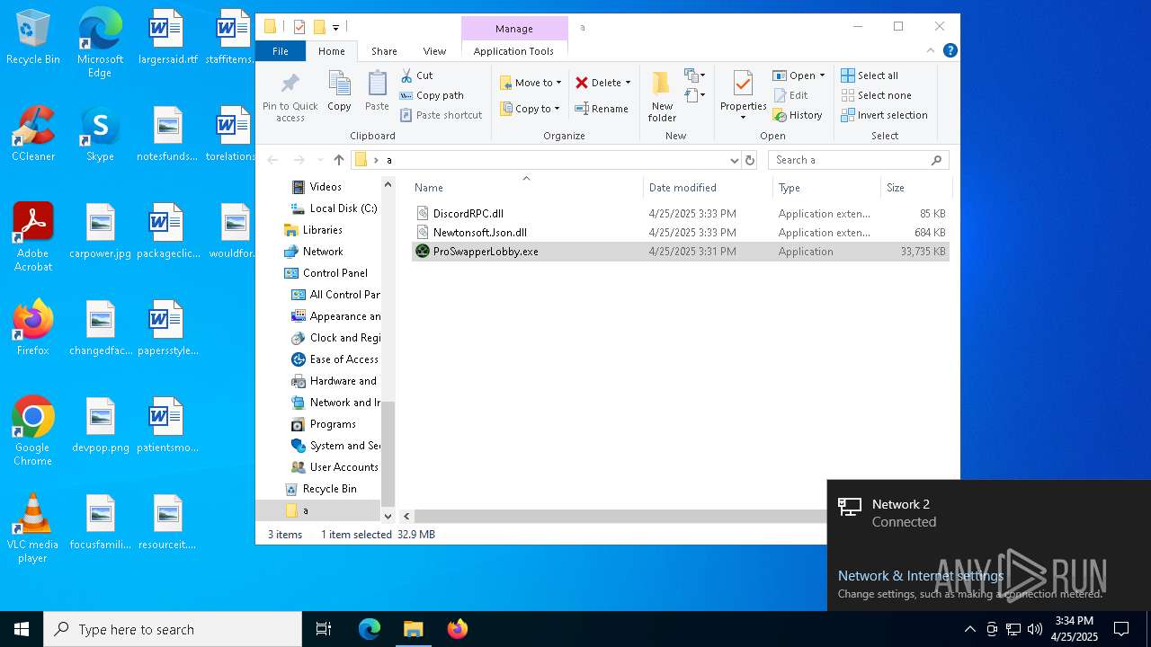1151x647 pixels.
Task: Open the Move to dropdown
Action: [531, 83]
